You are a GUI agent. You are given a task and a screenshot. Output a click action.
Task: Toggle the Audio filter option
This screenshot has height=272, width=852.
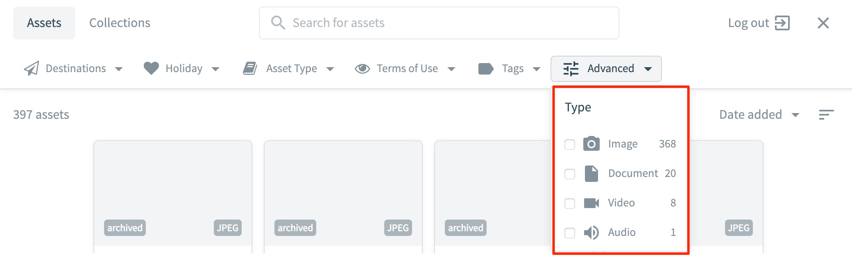(x=570, y=233)
